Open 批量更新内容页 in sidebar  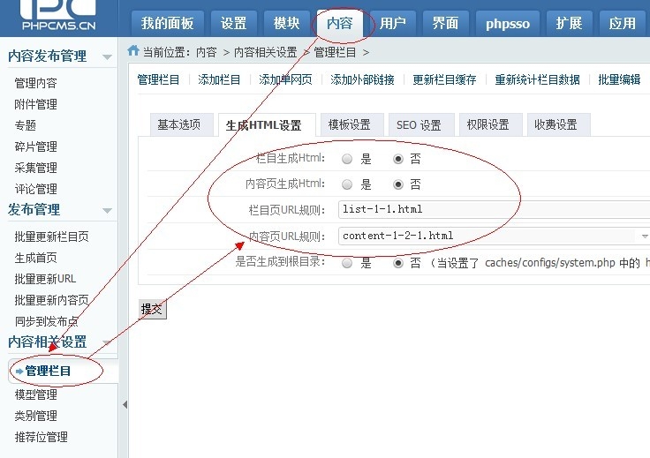[51, 300]
